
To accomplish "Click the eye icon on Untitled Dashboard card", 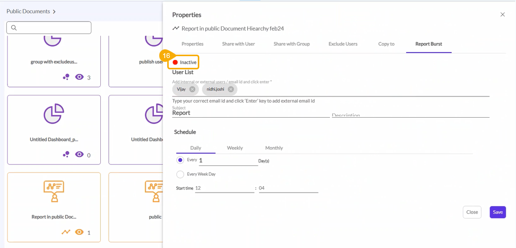I will coord(79,155).
